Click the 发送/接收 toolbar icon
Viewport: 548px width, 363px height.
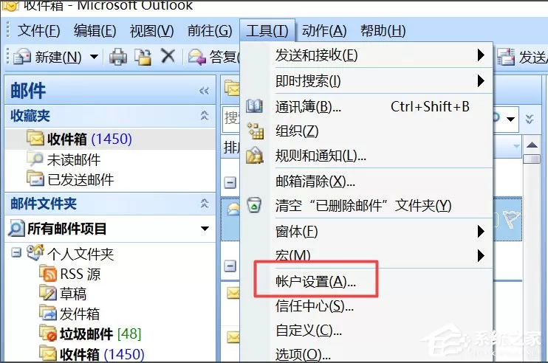[x=506, y=57]
